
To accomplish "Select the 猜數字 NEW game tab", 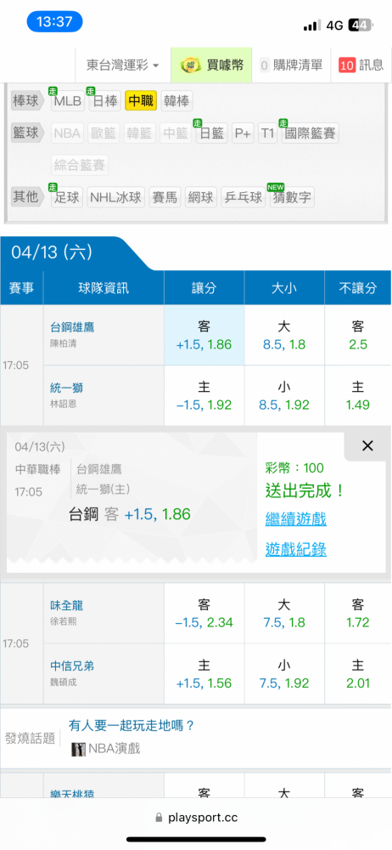I will coord(292,197).
